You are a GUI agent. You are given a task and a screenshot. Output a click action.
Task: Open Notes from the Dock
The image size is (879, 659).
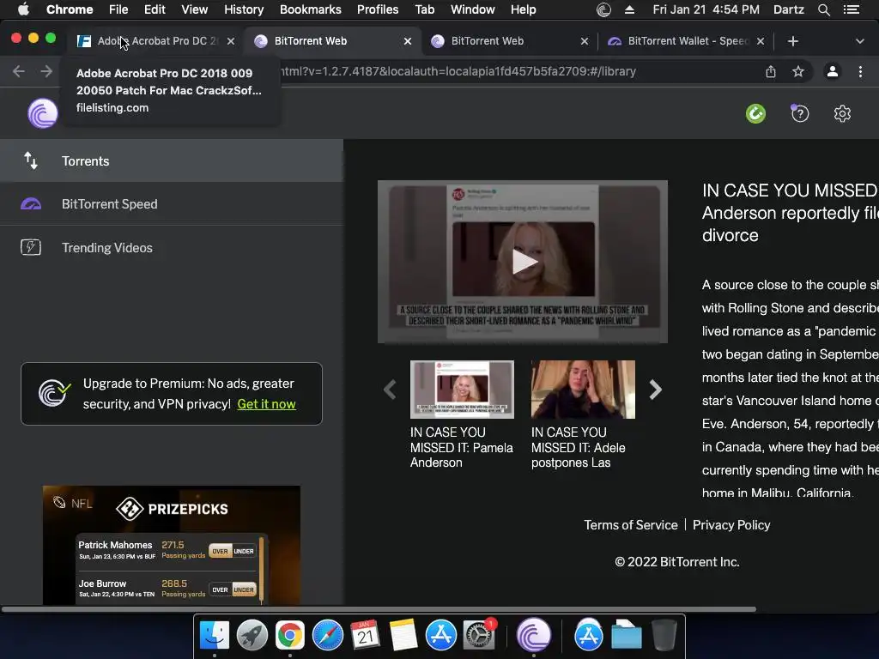(403, 636)
